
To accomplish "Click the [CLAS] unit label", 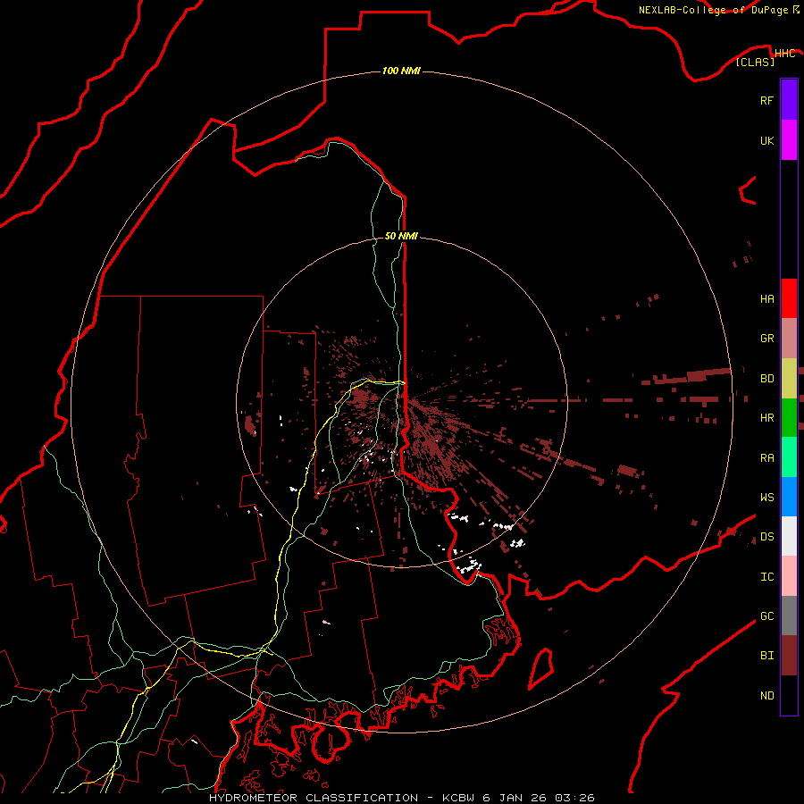I will (x=755, y=62).
